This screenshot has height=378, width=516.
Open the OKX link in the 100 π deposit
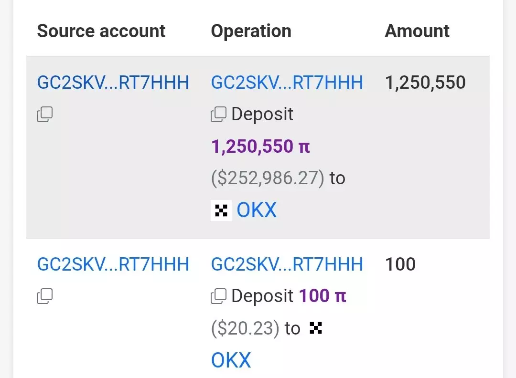(231, 360)
